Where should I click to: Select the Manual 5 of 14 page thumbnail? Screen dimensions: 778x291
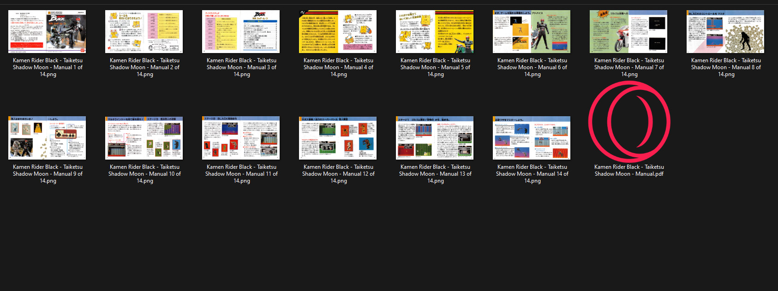(435, 31)
